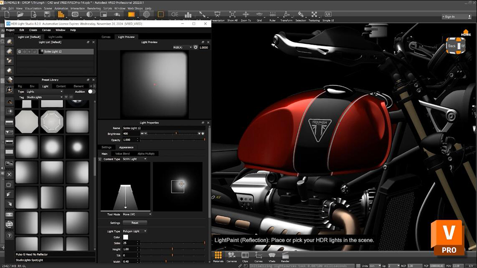477x268 pixels.
Task: Open the Project menu in HDR Light Studio
Action: click(x=10, y=30)
